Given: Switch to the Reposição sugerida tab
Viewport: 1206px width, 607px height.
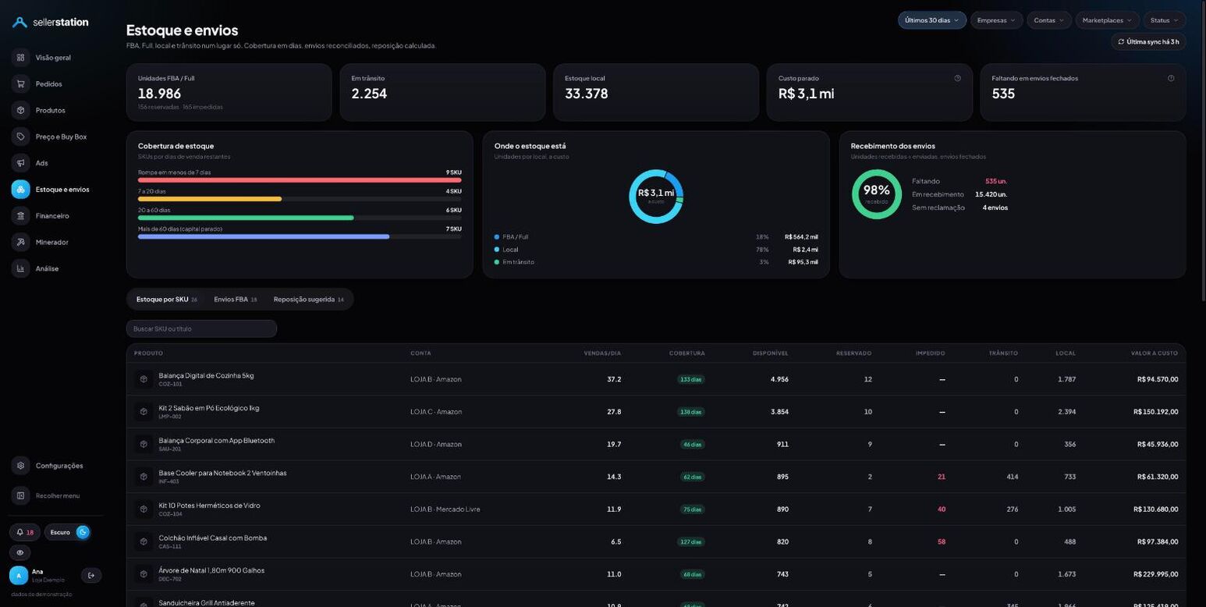Looking at the screenshot, I should [x=308, y=300].
